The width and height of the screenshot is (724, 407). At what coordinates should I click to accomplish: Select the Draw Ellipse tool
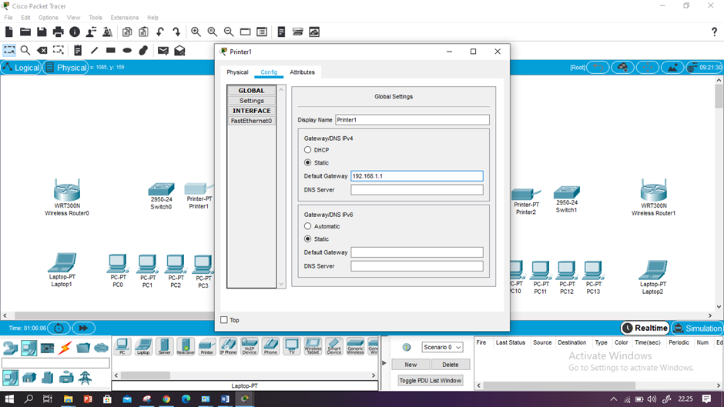click(x=127, y=50)
